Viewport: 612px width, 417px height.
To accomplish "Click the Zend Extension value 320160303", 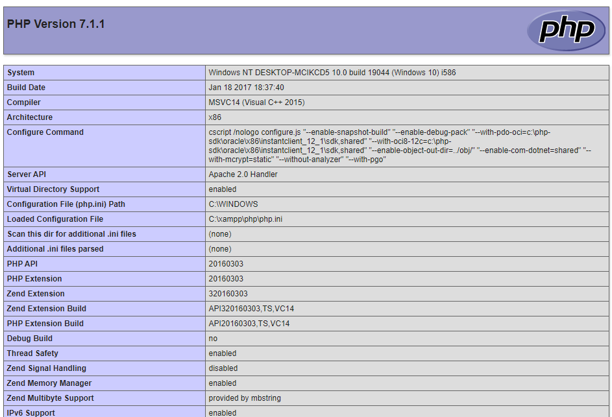I will click(228, 294).
